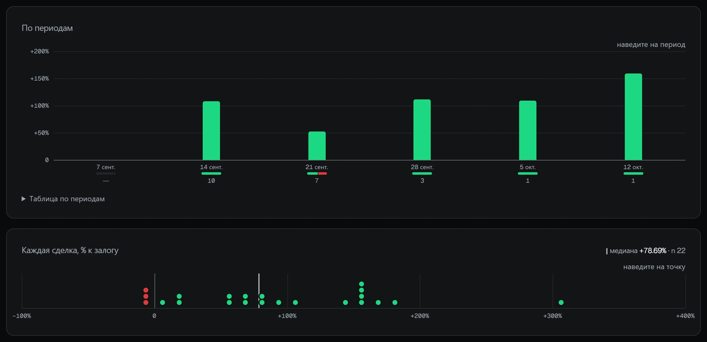The image size is (707, 342).
Task: Click the «наведите на период» hint
Action: [651, 45]
